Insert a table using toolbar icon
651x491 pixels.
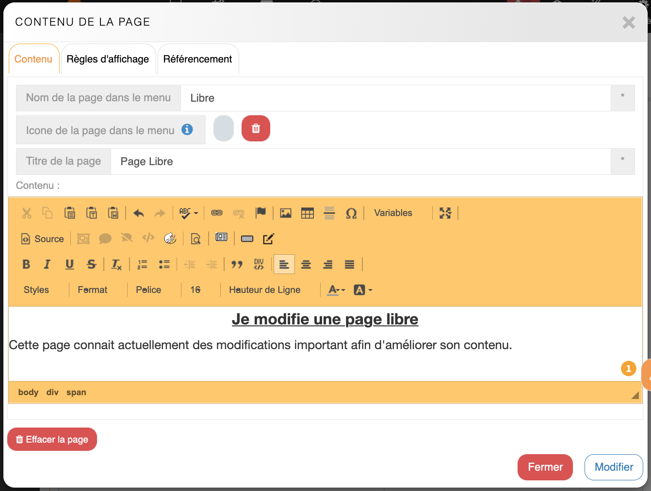pyautogui.click(x=308, y=213)
